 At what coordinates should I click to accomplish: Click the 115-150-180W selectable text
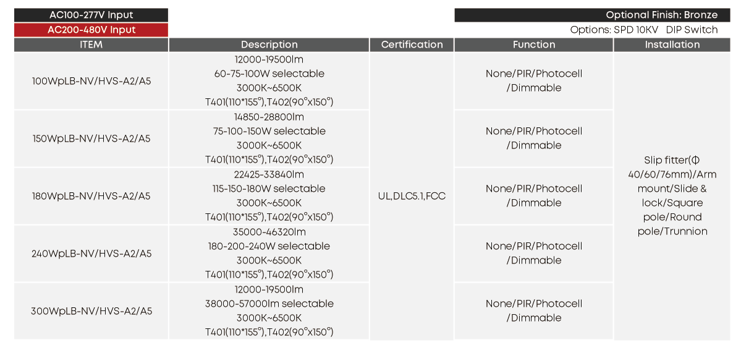(269, 189)
